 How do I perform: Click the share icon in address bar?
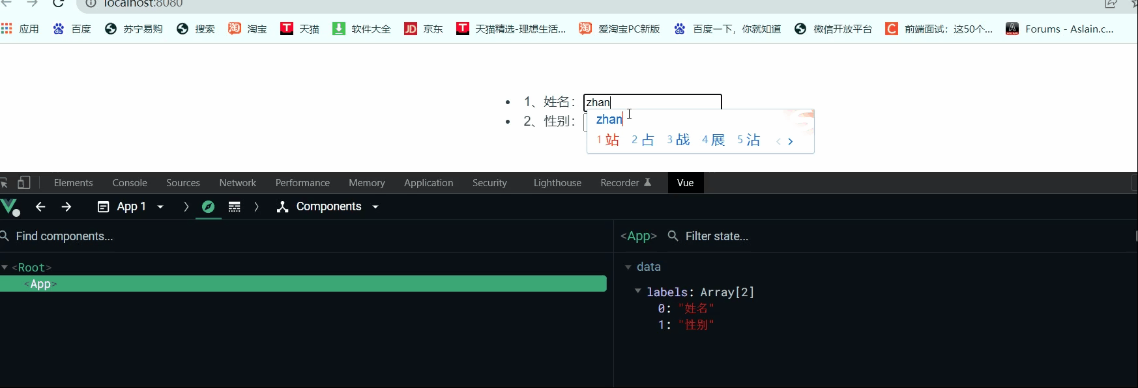(x=1111, y=3)
